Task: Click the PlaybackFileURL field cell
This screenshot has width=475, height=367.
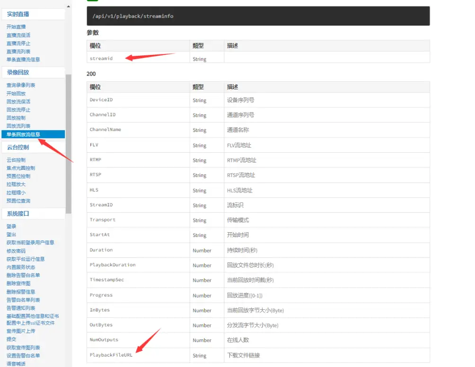Action: pyautogui.click(x=138, y=355)
